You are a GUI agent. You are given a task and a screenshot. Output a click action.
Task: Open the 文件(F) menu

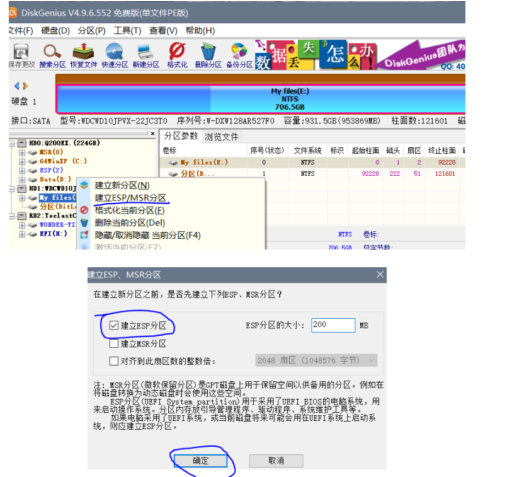21,31
